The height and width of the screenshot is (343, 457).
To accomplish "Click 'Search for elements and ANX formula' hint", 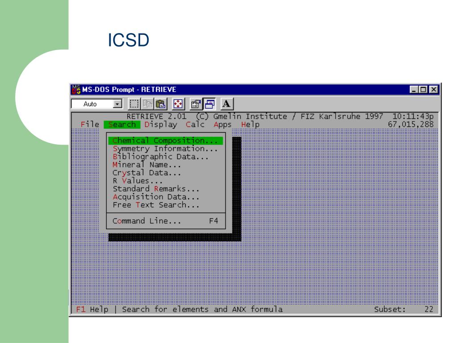I will tap(202, 309).
